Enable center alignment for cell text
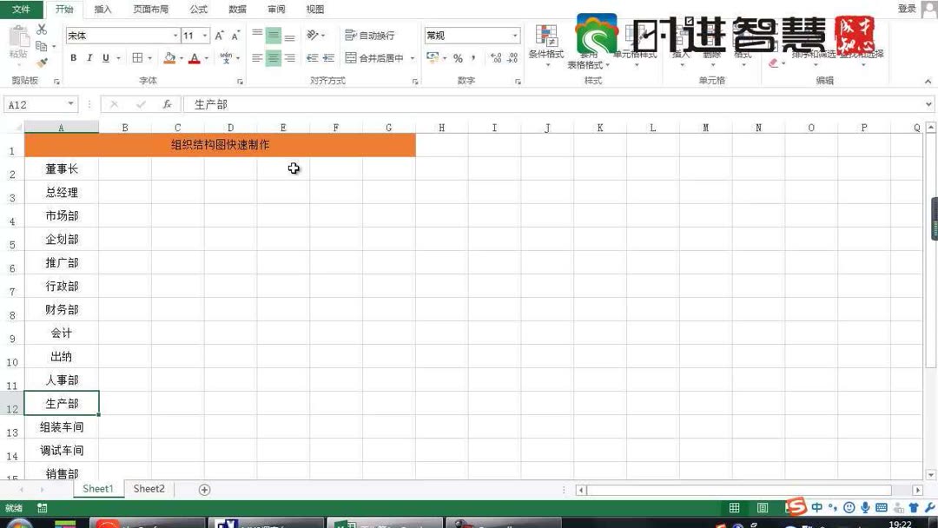This screenshot has height=528, width=938. point(273,57)
